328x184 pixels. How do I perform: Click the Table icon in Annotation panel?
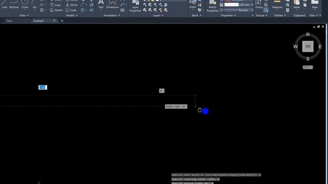[x=122, y=10]
